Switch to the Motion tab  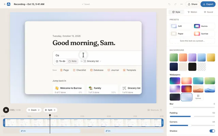pos(192,12)
